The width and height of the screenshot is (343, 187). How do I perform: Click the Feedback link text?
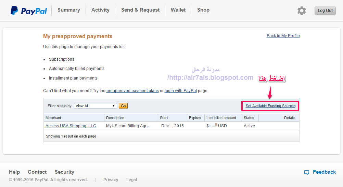[x=324, y=172]
